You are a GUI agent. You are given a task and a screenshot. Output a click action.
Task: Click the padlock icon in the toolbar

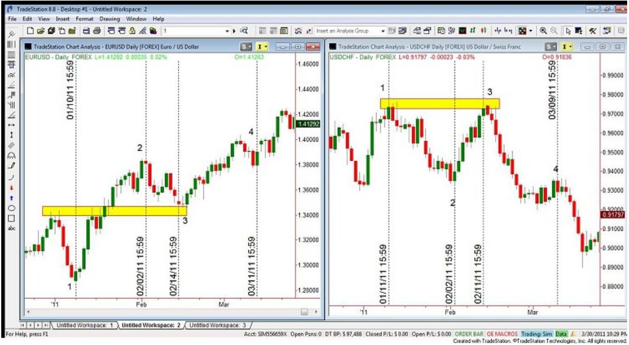point(132,31)
